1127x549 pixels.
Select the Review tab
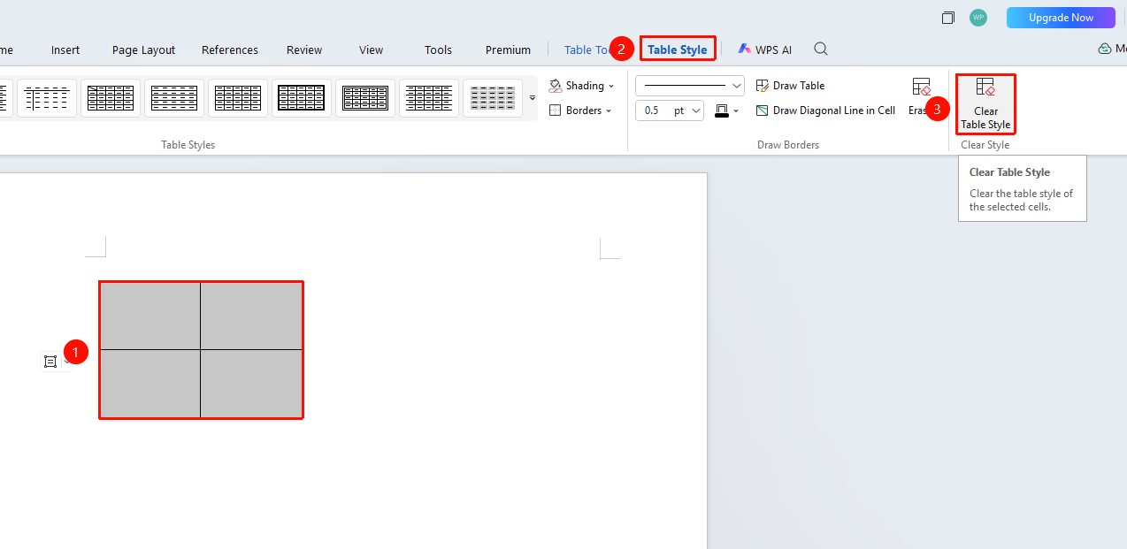pyautogui.click(x=304, y=50)
